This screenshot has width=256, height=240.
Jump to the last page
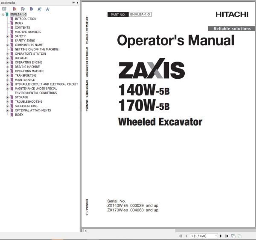pos(227,236)
